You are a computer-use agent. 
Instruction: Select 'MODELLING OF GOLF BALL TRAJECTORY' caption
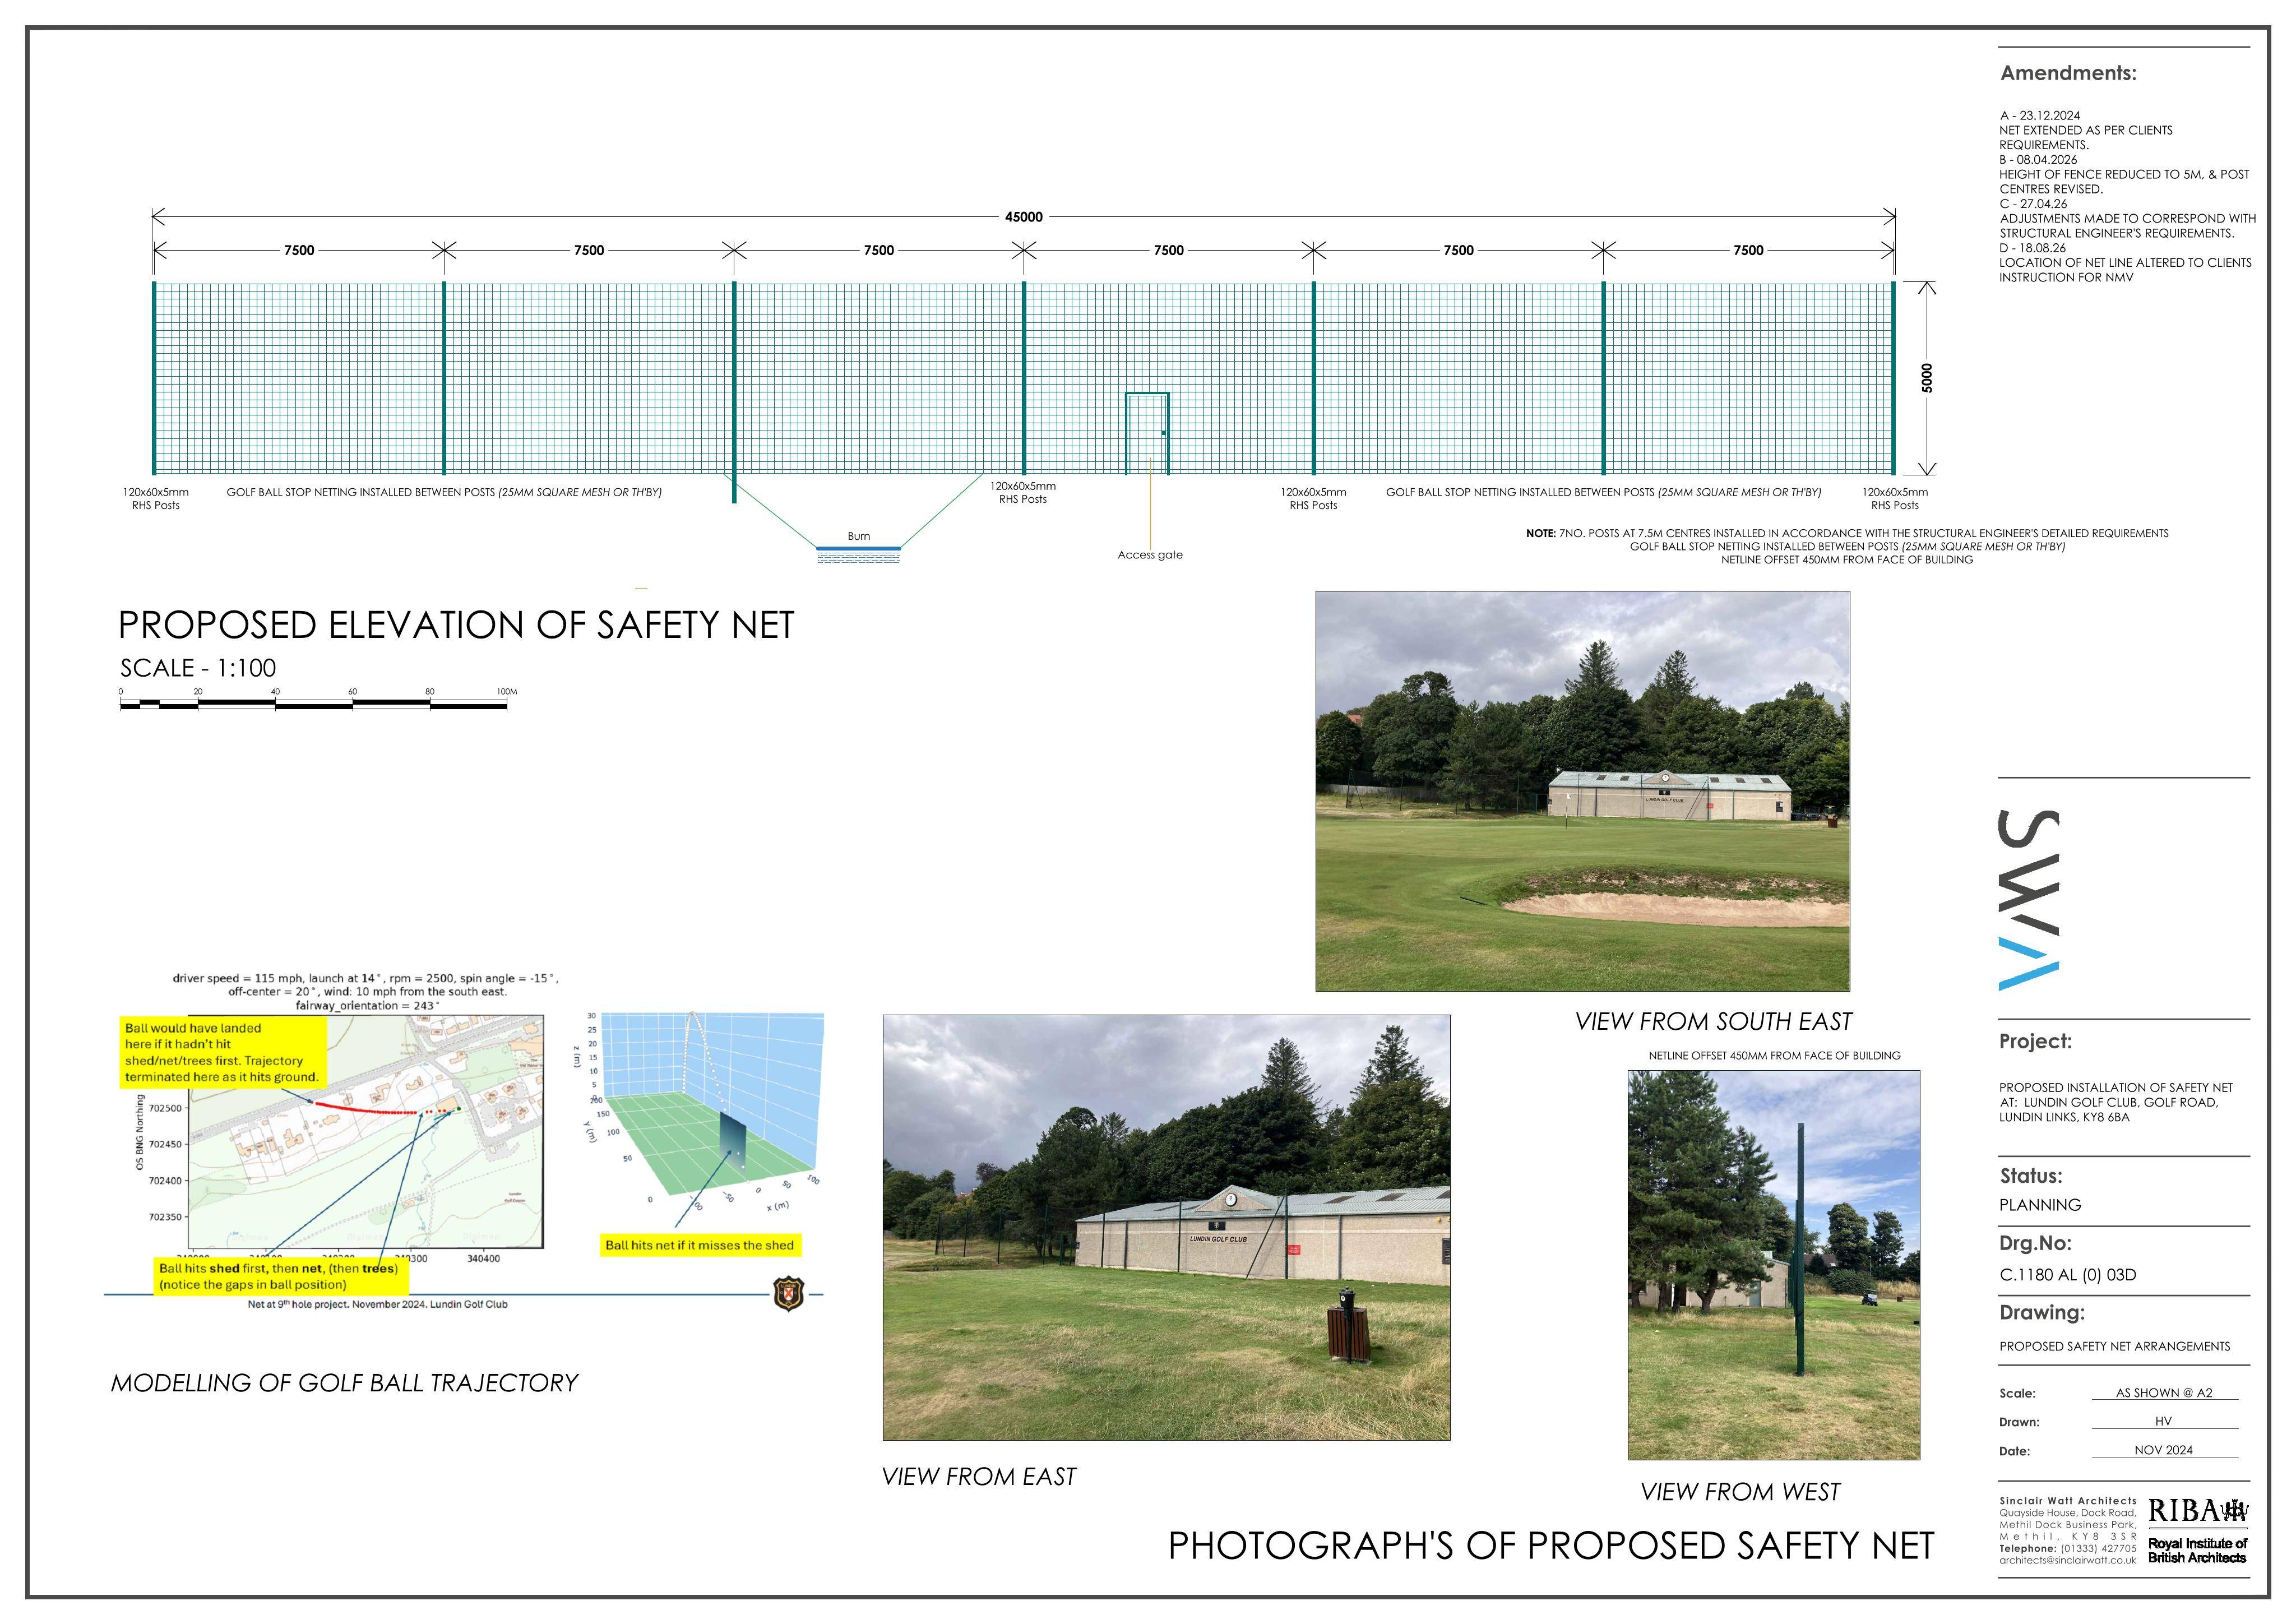point(344,1383)
